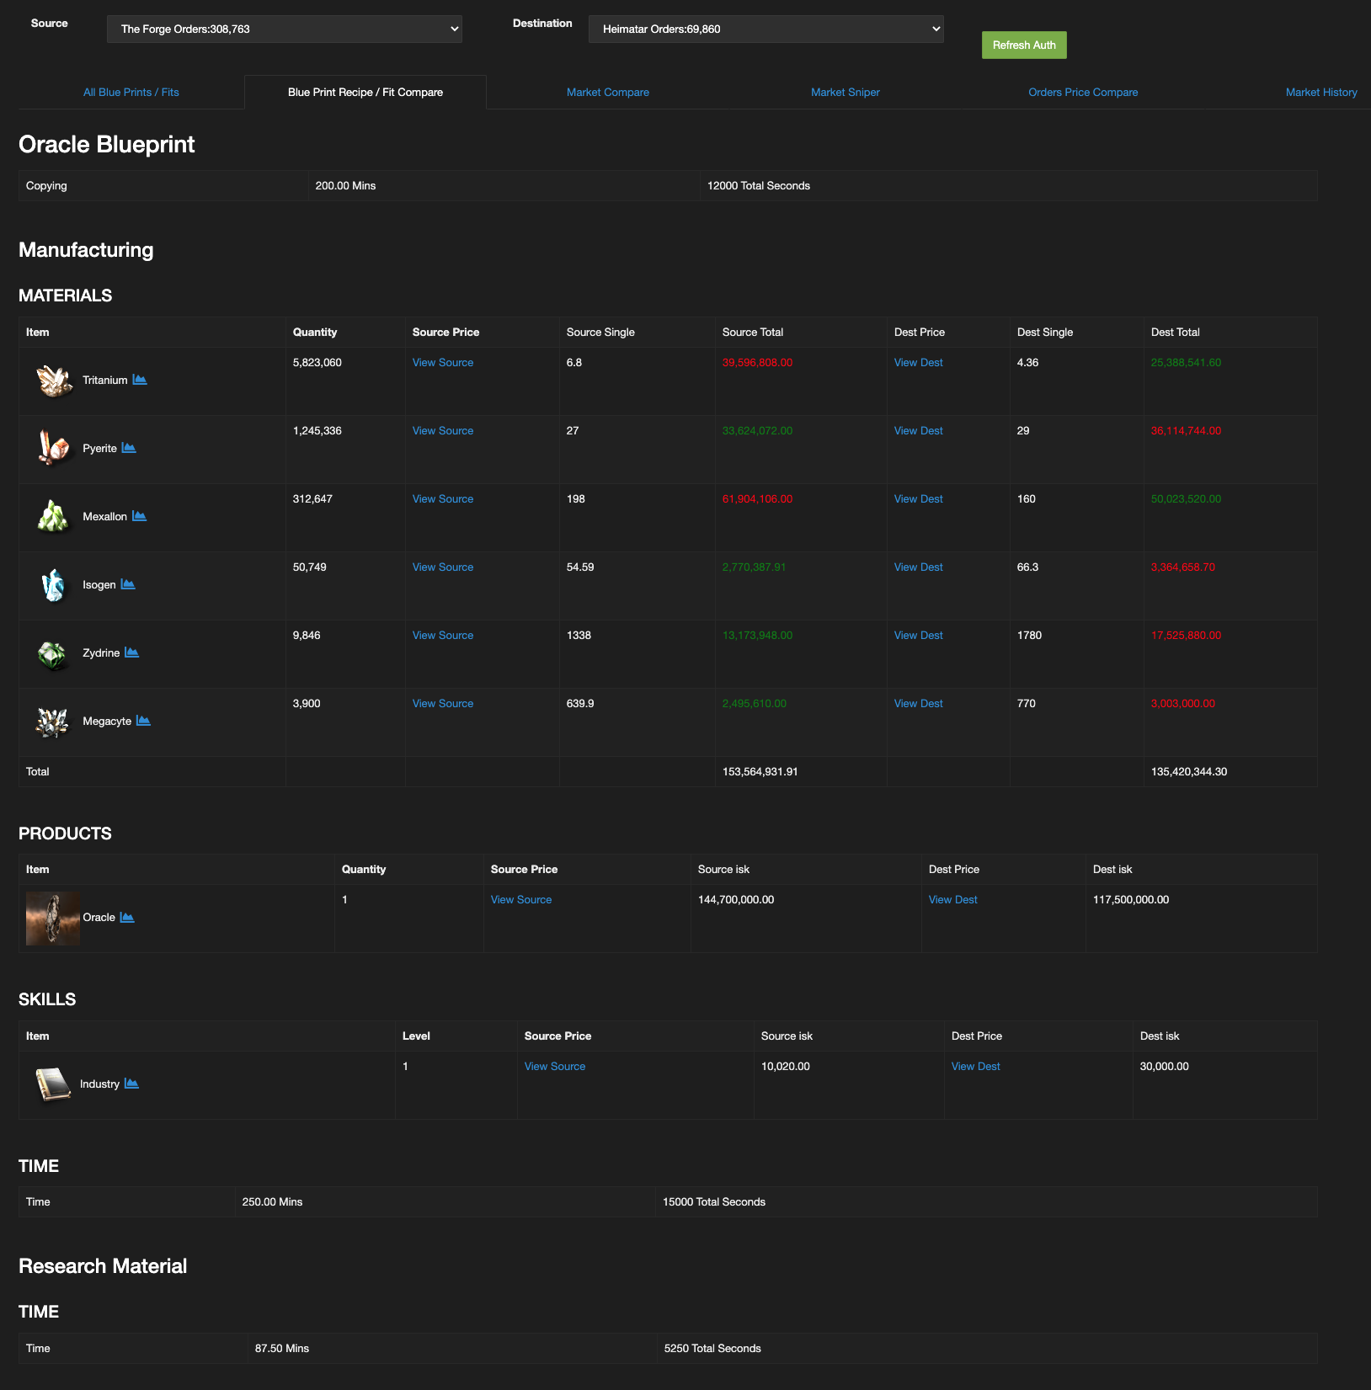Click the Oracle Blueprint heading
This screenshot has width=1371, height=1390.
point(107,145)
